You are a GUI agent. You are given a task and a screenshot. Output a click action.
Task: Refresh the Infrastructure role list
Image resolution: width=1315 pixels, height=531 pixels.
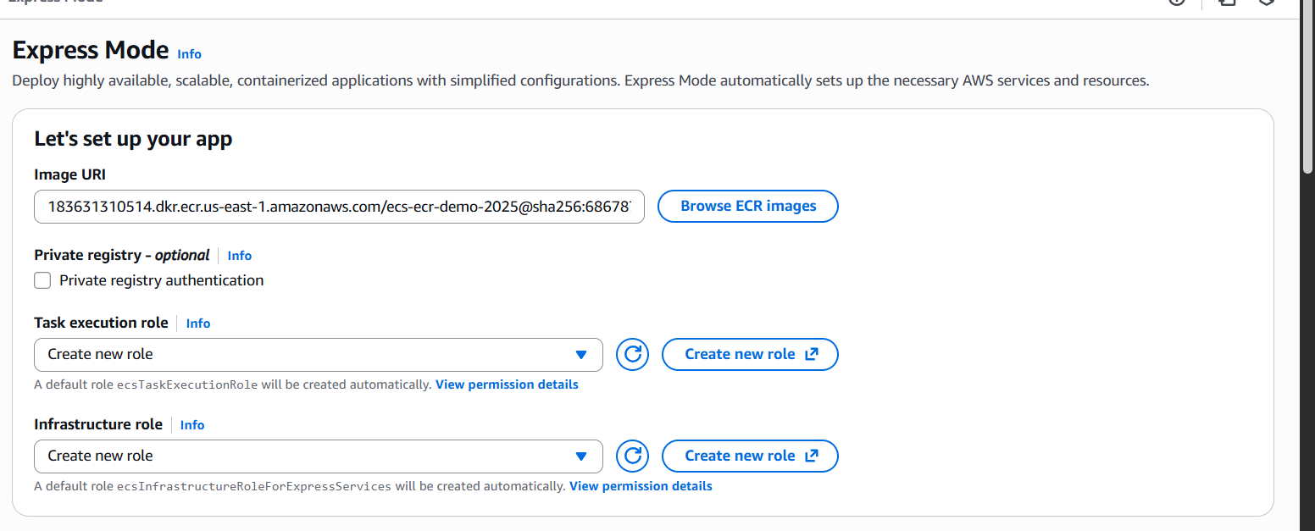pos(632,456)
